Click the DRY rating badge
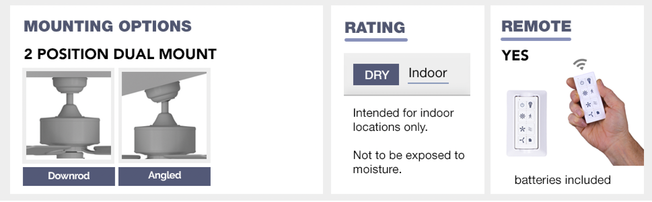The width and height of the screenshot is (652, 202). 376,74
